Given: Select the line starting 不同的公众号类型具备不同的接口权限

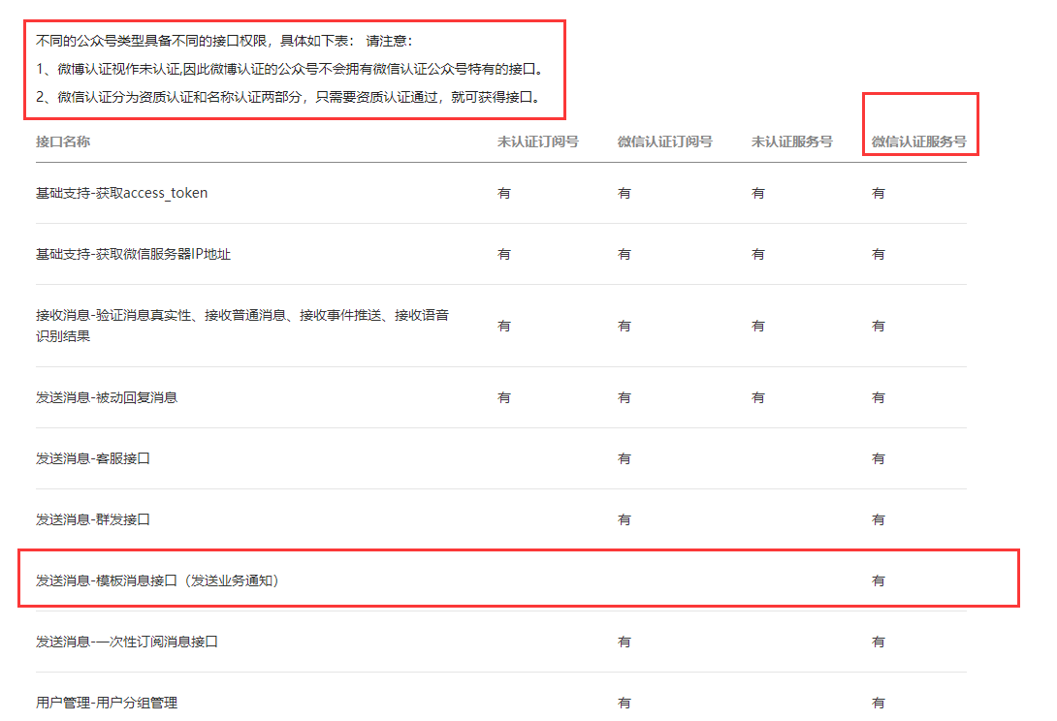Looking at the screenshot, I should click(224, 41).
